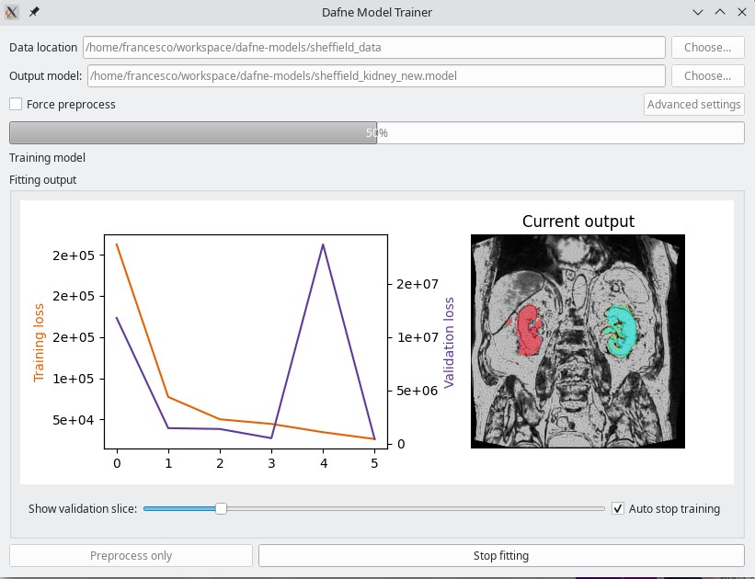Click the 'Dafne Model Trainer' window title
The image size is (755, 579).
click(x=377, y=12)
